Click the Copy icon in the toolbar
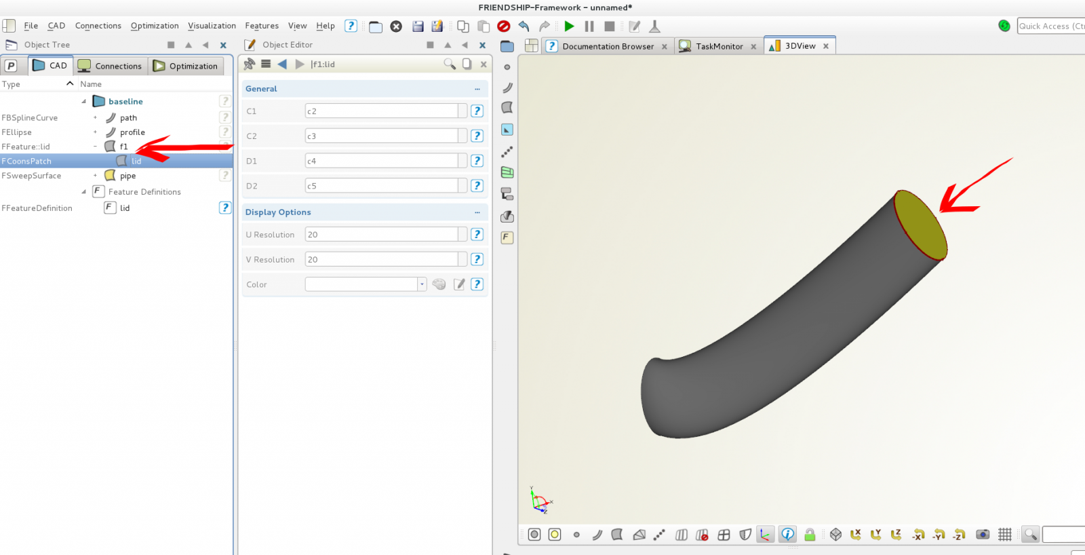The image size is (1085, 555). click(x=463, y=26)
